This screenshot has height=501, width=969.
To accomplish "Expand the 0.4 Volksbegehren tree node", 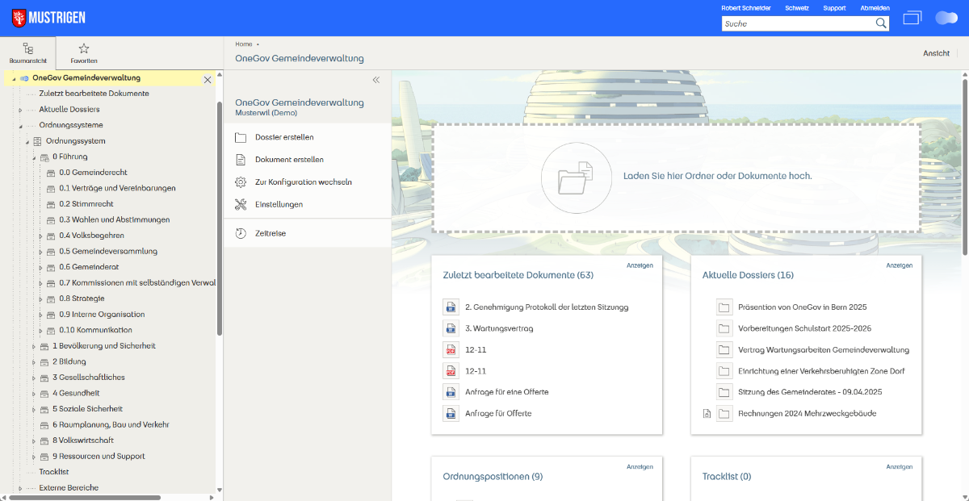I will coord(41,236).
